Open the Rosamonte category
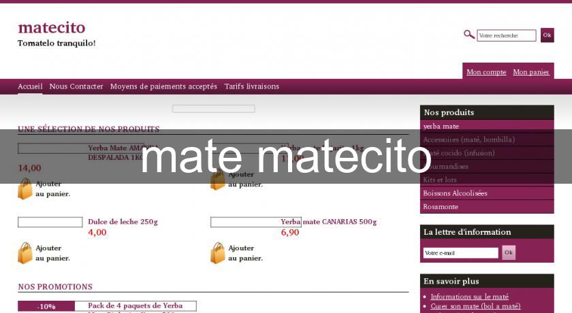 pyautogui.click(x=441, y=207)
